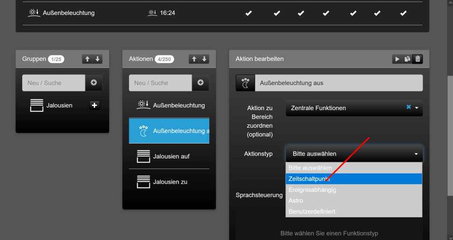Select Zeitschaltpunkt action type

(354, 179)
